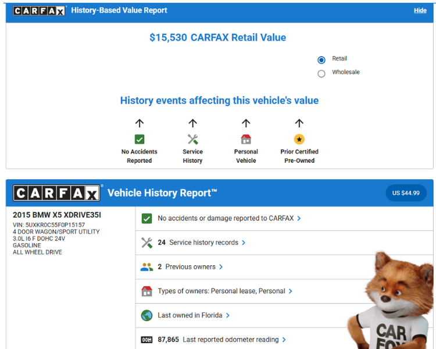Click the 2015 BMW X5 XDRIVE35I title

57,215
